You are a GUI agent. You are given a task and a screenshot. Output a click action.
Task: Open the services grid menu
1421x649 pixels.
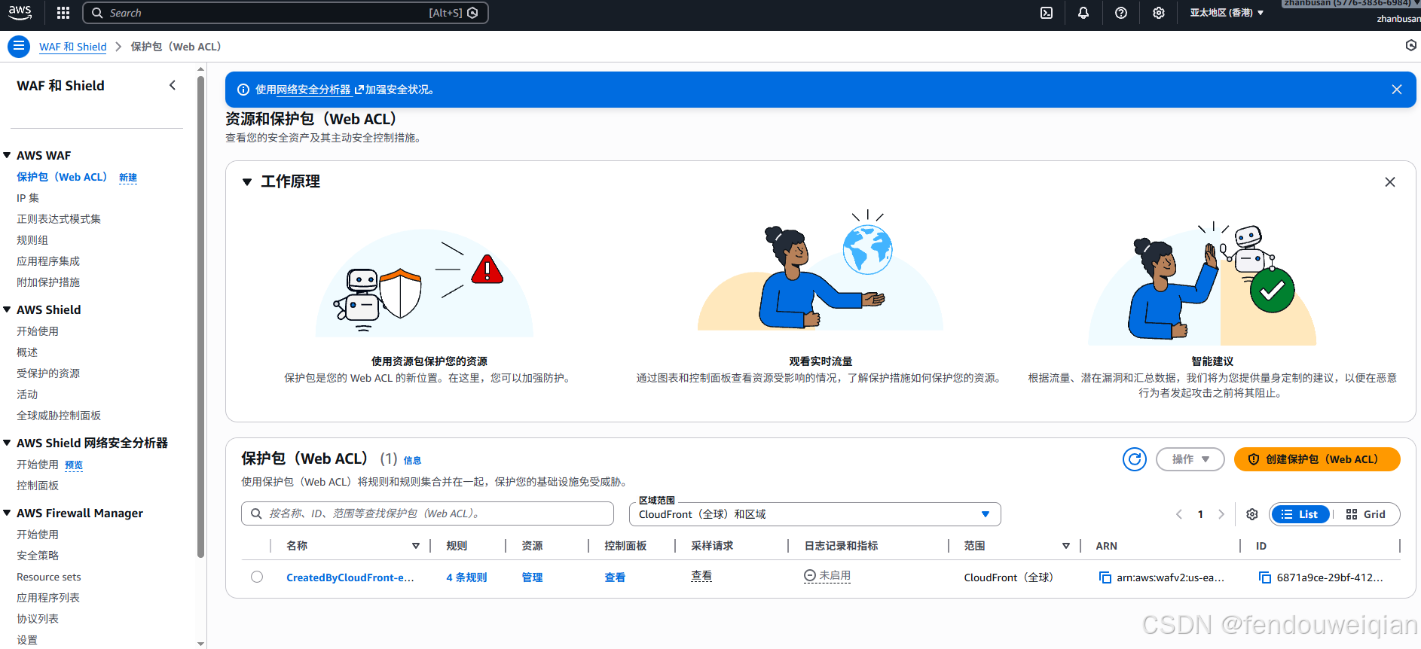63,13
